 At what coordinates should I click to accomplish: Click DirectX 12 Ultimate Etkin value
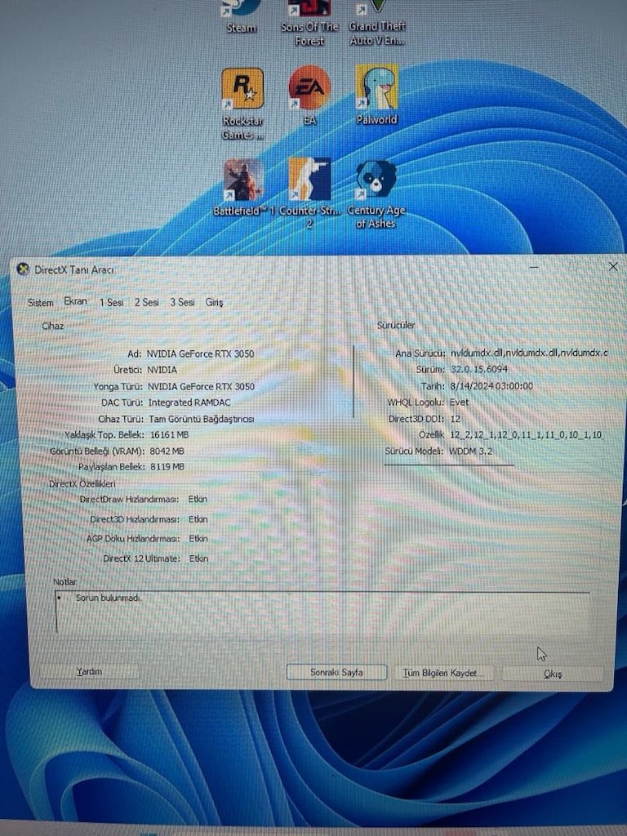pyautogui.click(x=199, y=558)
